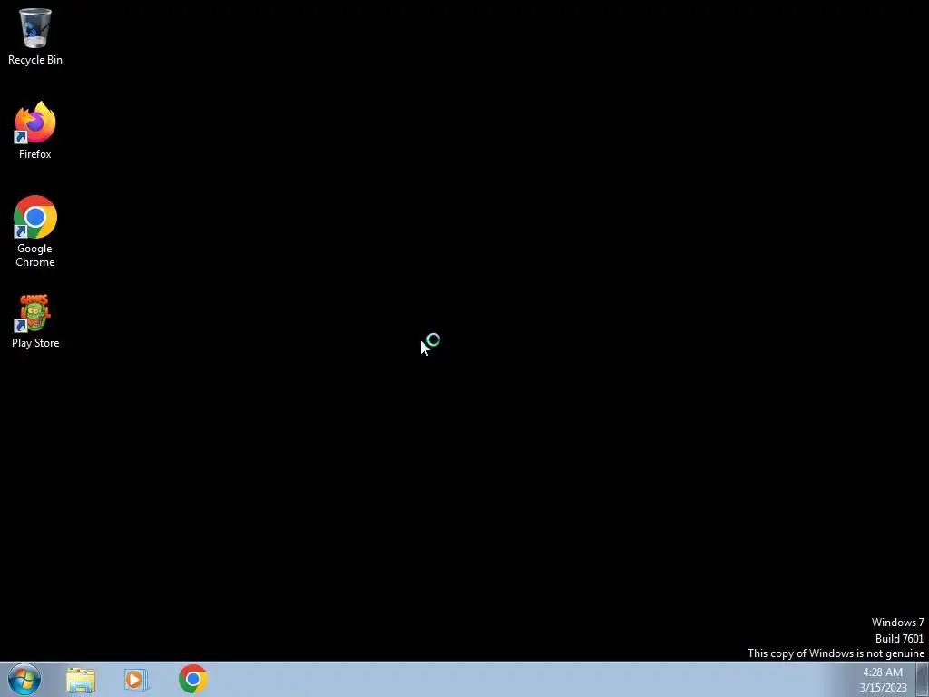Open Windows Explorer from the taskbar

point(81,680)
